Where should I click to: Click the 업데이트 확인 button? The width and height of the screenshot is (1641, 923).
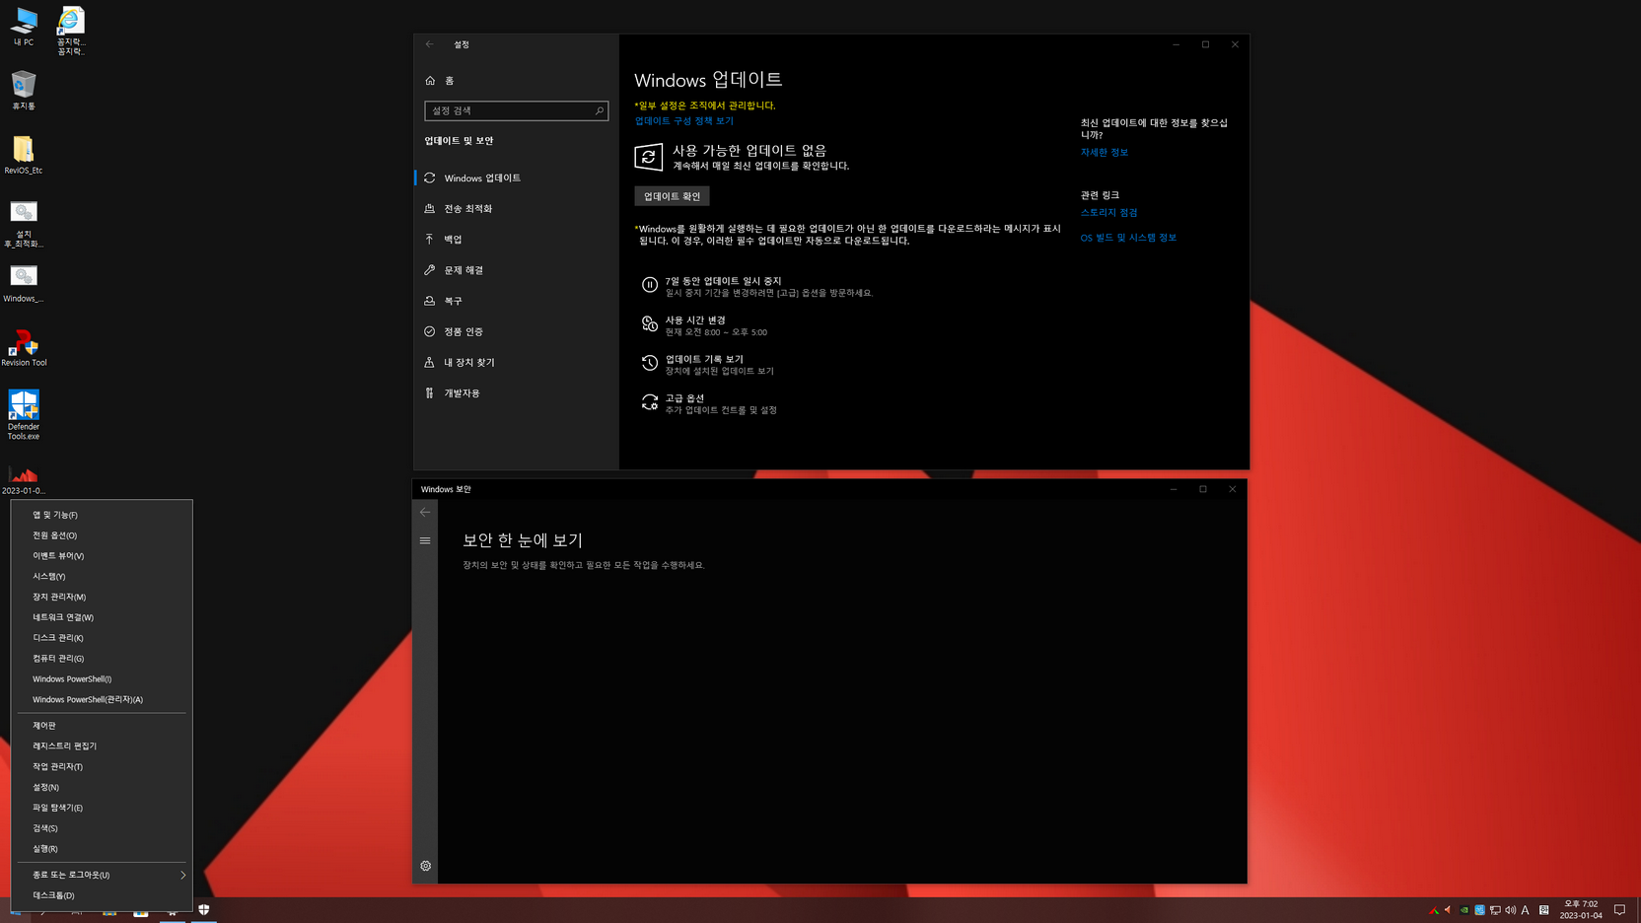pos(672,196)
